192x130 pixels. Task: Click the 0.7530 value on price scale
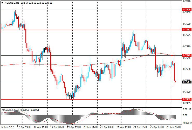pos(187,69)
